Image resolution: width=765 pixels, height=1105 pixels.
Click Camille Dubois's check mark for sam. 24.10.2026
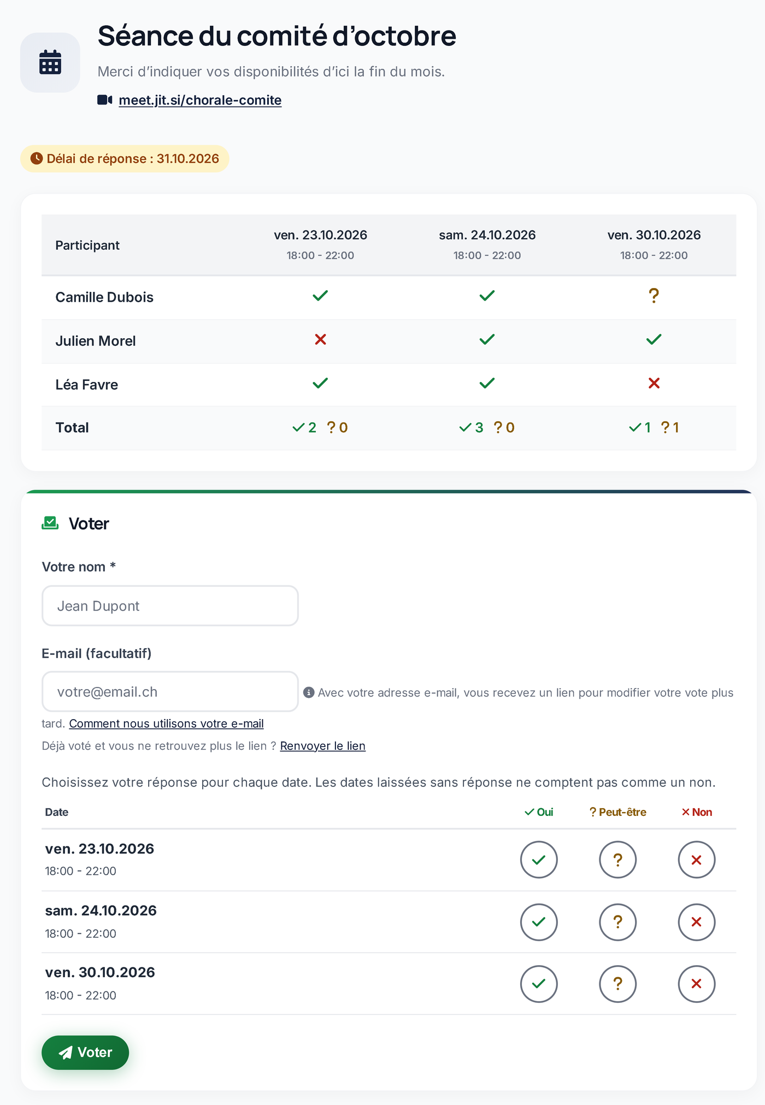click(487, 296)
